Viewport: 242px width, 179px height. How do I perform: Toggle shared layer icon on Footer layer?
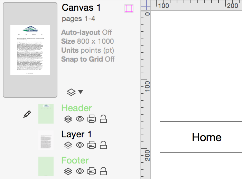pos(68,171)
